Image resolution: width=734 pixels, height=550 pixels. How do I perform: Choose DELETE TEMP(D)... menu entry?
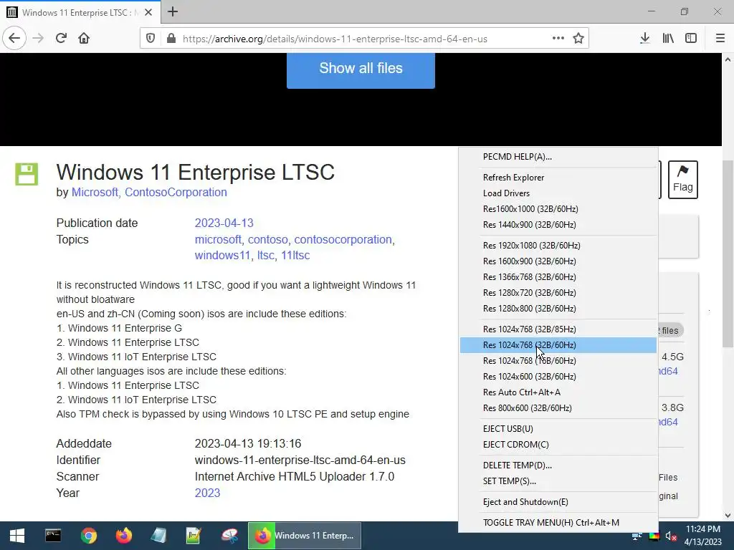tap(558, 465)
